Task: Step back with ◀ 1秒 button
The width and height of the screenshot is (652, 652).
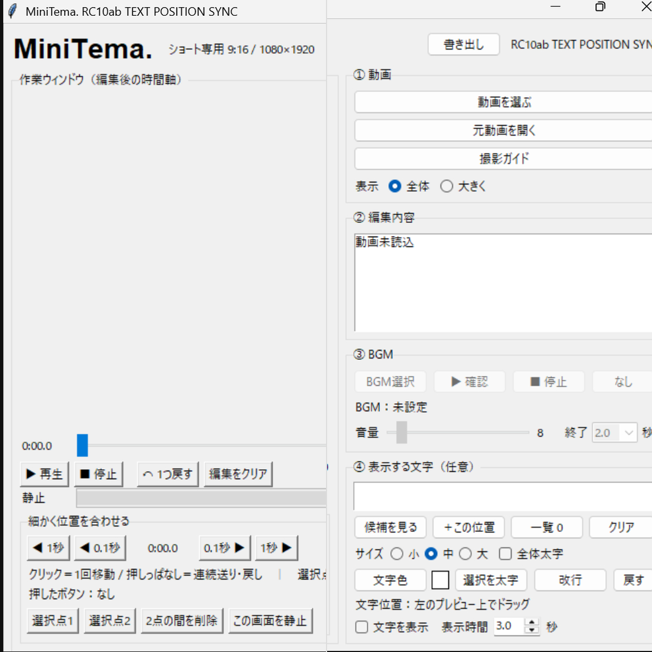Action: [x=48, y=548]
